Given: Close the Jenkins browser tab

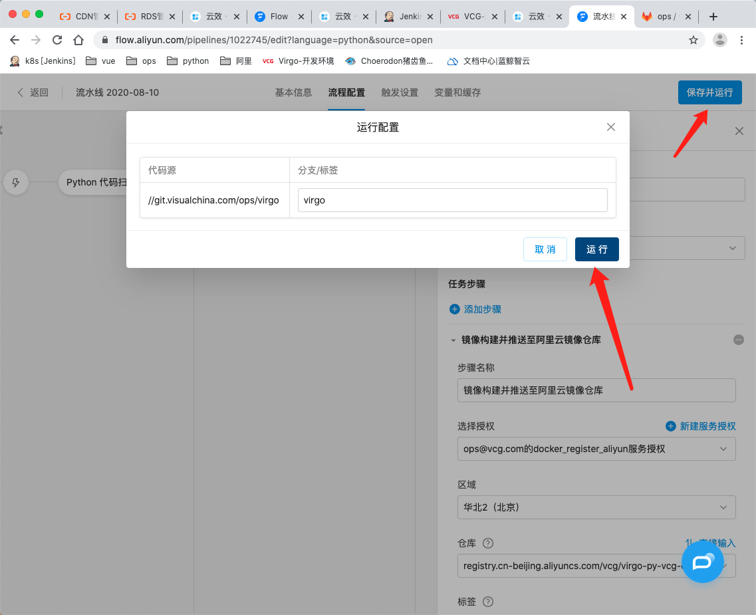Looking at the screenshot, I should (x=430, y=17).
